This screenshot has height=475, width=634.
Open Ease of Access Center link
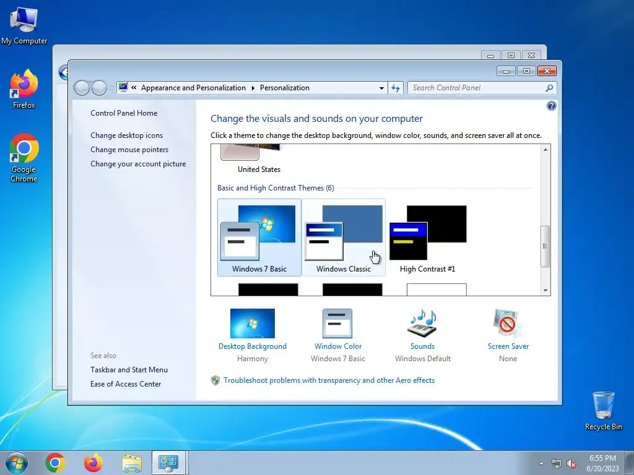click(126, 383)
